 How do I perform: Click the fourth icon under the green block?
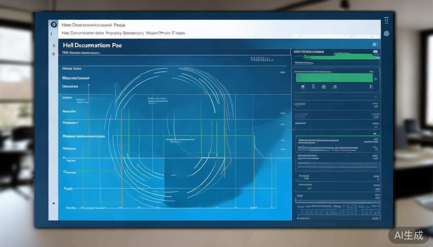pos(335,87)
